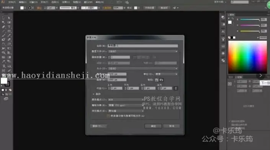Open the size preset dropdown in dialog
The height and width of the screenshot is (150, 270).
(x=143, y=69)
